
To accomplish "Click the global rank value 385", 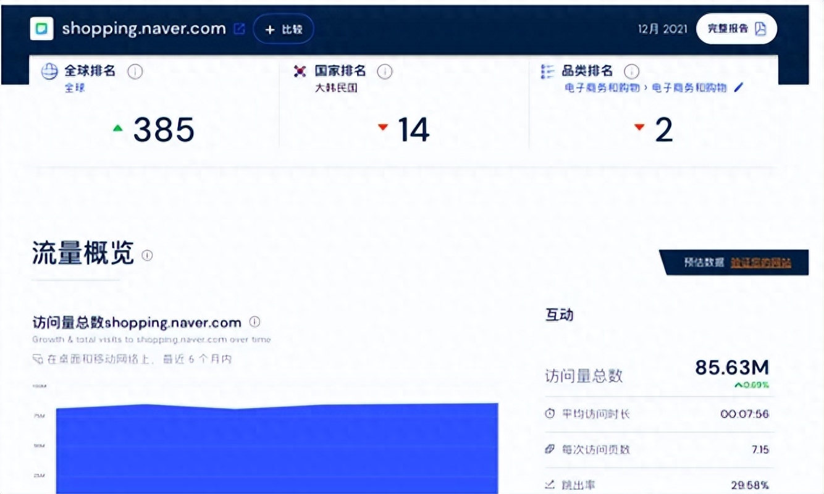I will [164, 130].
